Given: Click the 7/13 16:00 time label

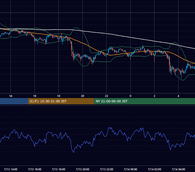Looking at the screenshot, I should point(35,169).
